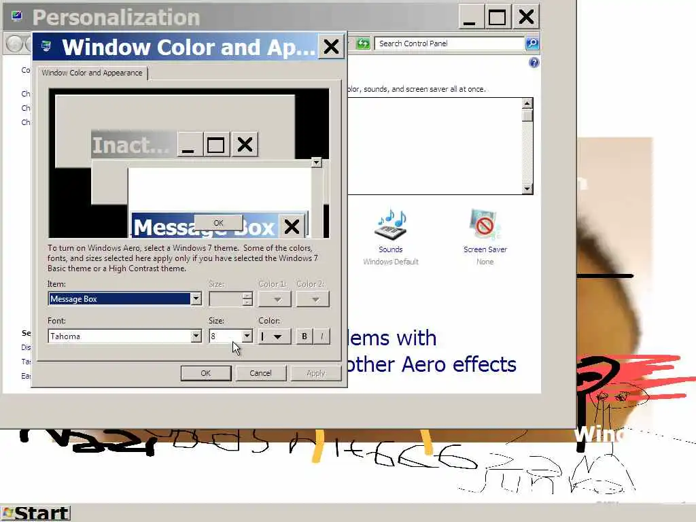
Task: Click the Search Control Panel field
Action: click(449, 43)
